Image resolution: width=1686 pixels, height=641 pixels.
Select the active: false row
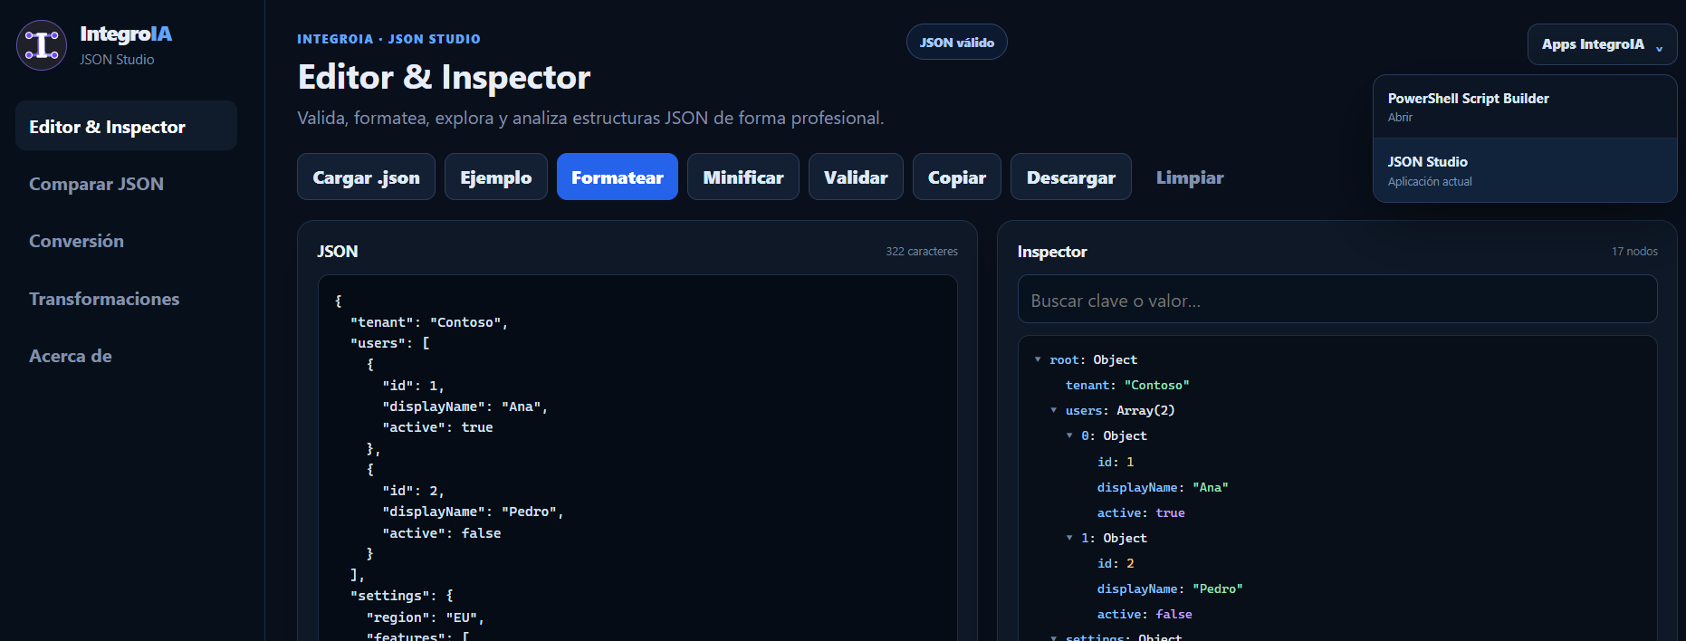[x=1145, y=614]
